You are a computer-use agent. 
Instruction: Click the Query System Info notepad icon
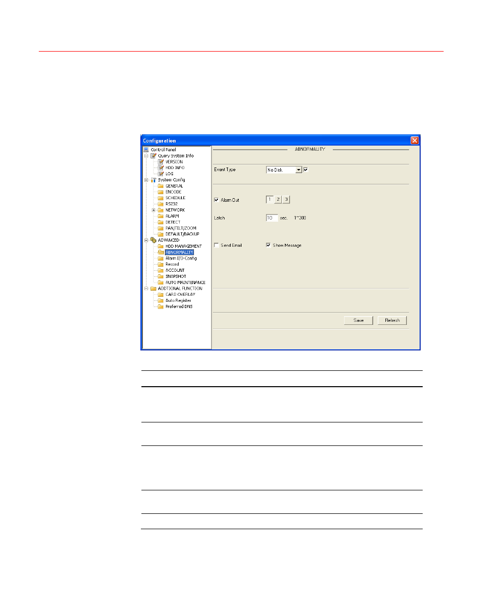(x=153, y=156)
